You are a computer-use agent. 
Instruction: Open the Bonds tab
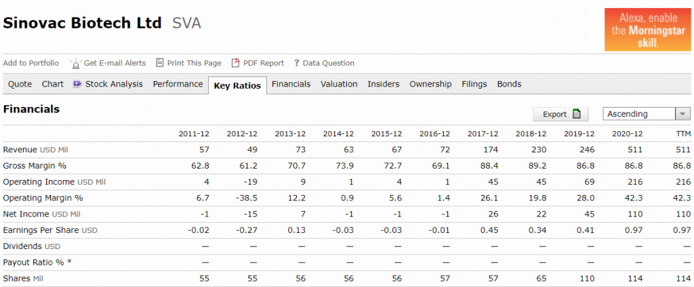tap(509, 84)
